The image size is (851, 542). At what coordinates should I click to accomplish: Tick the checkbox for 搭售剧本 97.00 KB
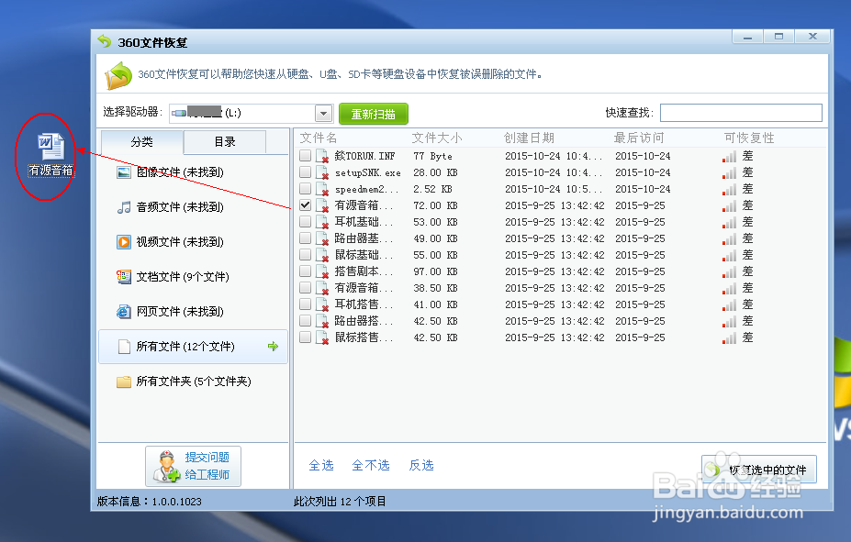305,271
